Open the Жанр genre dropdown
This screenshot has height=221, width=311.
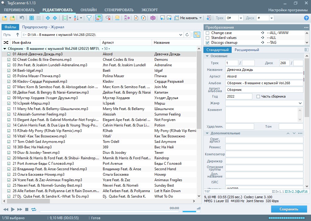(x=300, y=103)
